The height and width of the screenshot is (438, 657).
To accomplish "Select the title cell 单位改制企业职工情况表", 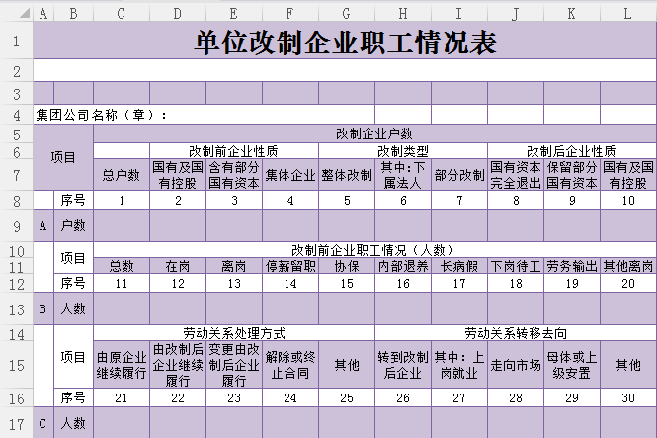I will tap(345, 43).
